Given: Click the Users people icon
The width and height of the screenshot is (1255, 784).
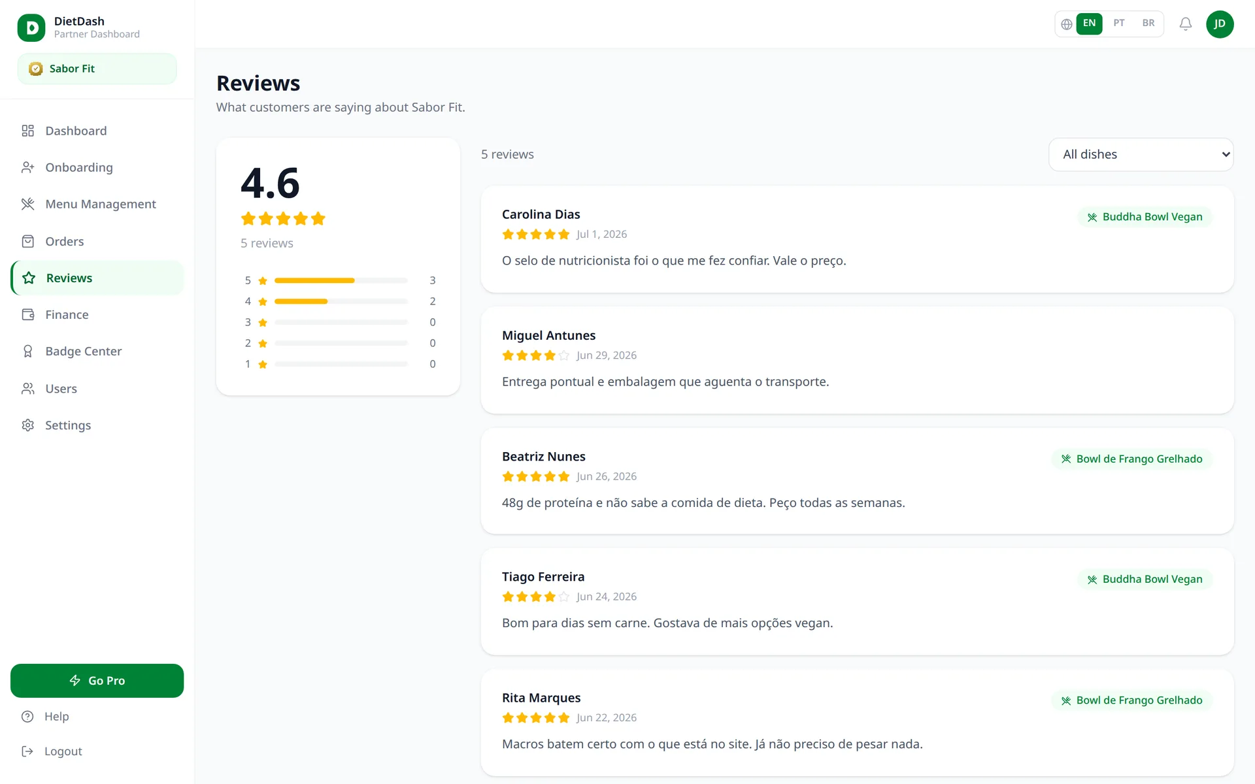Looking at the screenshot, I should (27, 388).
